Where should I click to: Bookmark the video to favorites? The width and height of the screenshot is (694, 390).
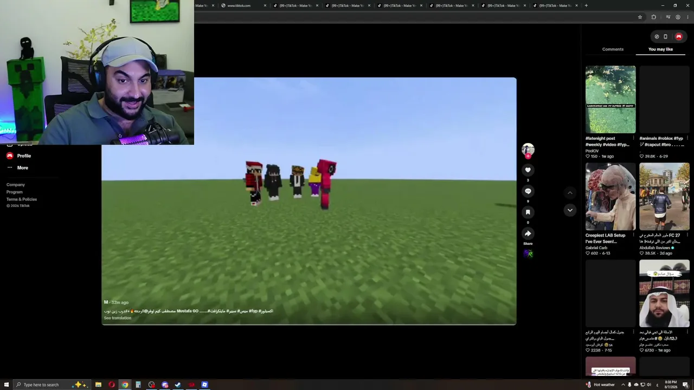click(528, 212)
